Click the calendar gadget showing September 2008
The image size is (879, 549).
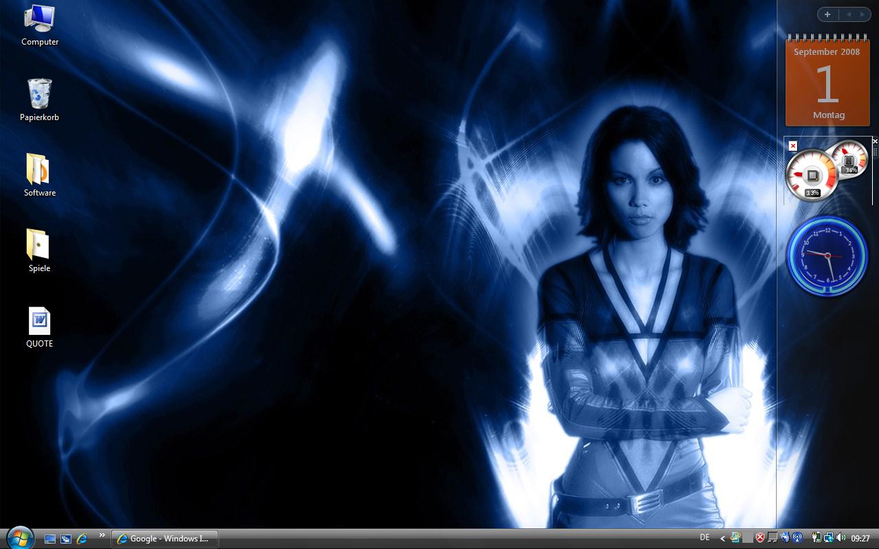click(827, 82)
